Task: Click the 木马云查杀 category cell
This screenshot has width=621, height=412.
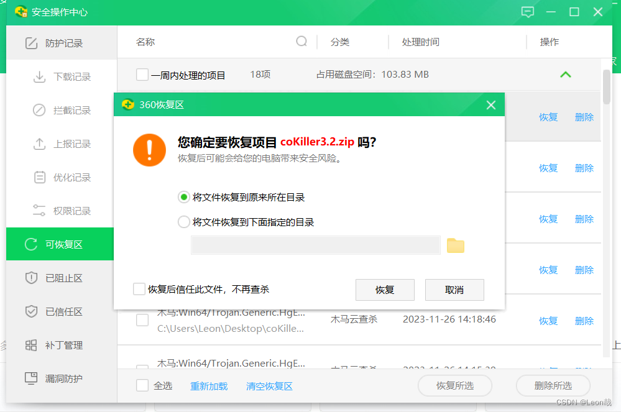Action: pyautogui.click(x=354, y=319)
